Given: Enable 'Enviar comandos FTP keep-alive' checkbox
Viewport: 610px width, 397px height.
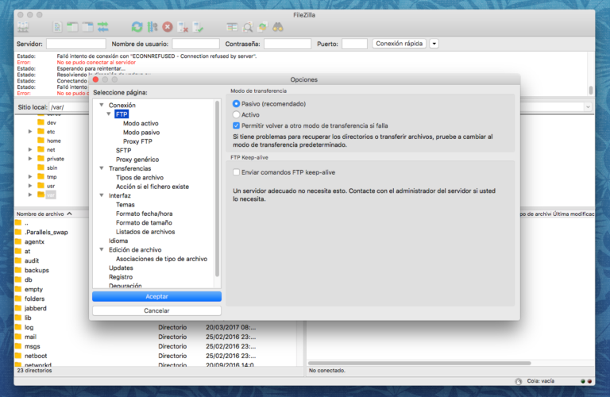Looking at the screenshot, I should click(x=236, y=172).
